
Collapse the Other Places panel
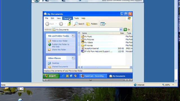(73, 58)
